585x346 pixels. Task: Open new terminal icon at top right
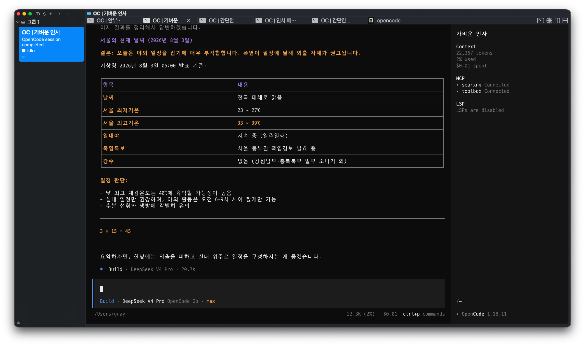pos(541,20)
